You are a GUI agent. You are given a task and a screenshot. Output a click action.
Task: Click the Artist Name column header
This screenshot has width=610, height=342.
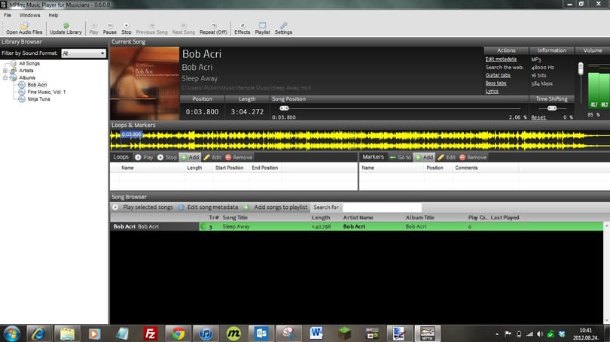(x=358, y=217)
